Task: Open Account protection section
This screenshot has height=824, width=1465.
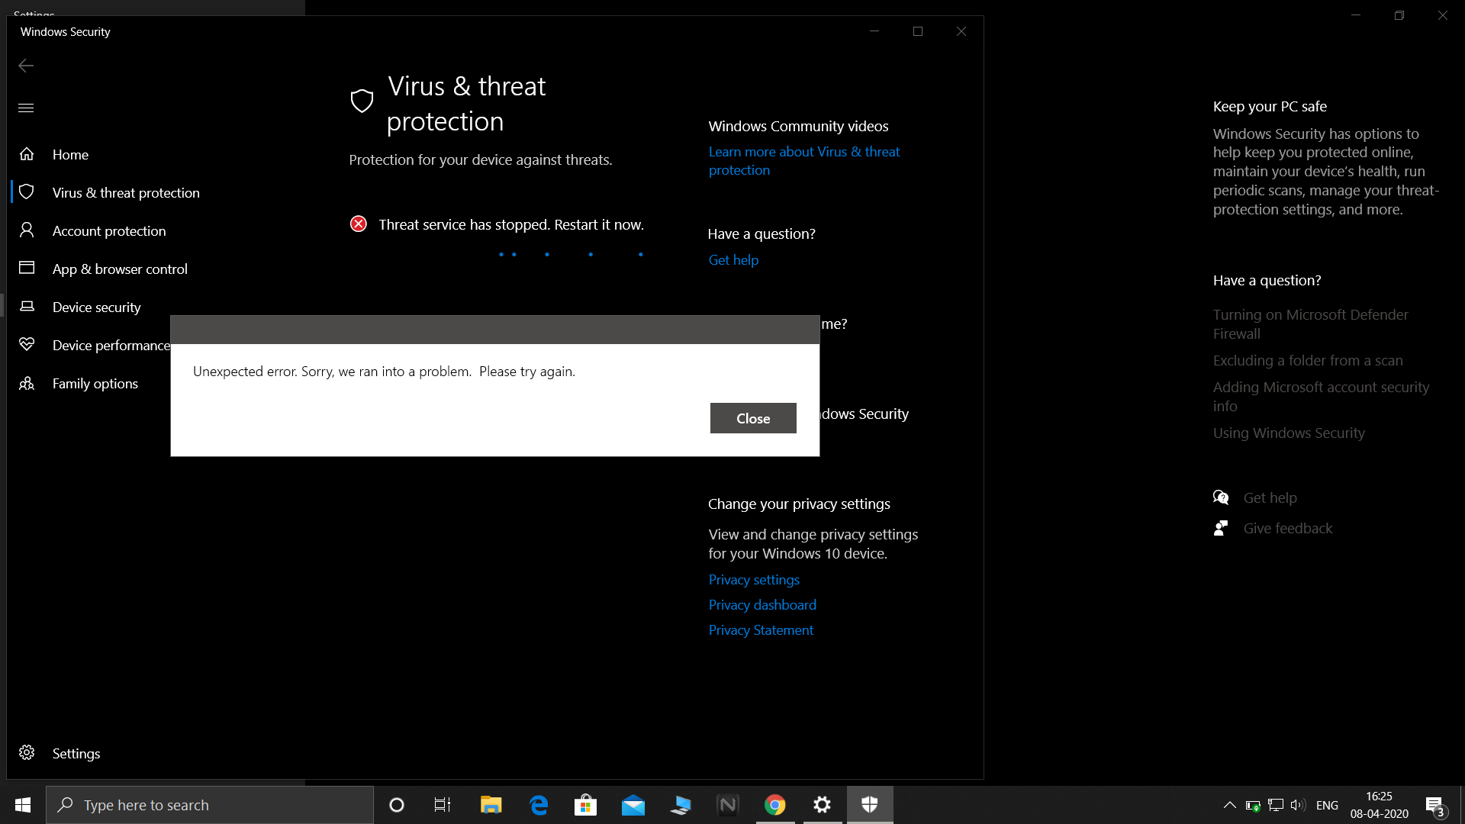Action: click(x=109, y=230)
